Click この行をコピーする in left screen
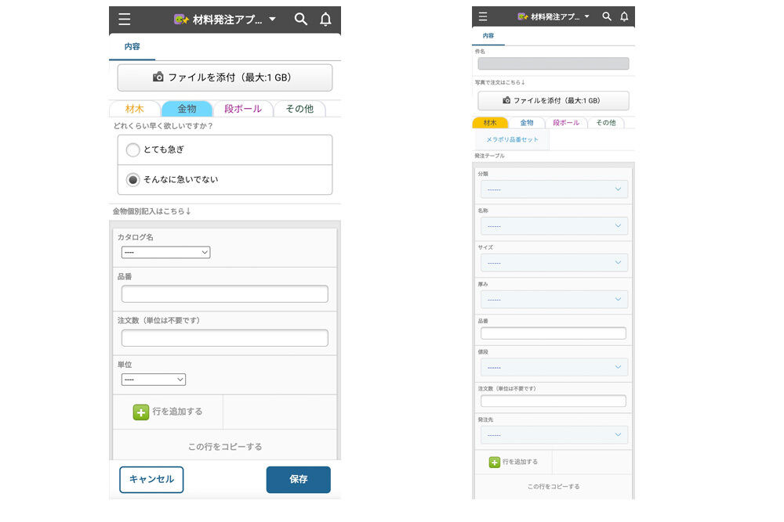Screen dimensions: 784x522 225,447
